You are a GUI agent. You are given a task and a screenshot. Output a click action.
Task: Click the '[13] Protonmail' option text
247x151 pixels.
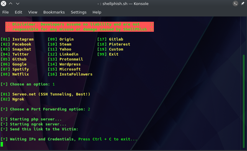point(65,59)
